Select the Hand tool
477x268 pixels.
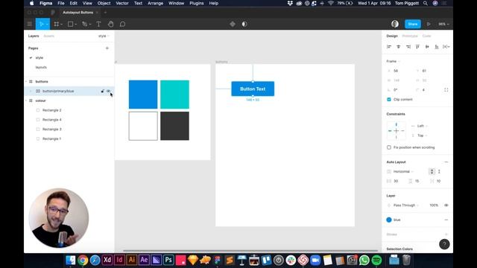coord(111,24)
